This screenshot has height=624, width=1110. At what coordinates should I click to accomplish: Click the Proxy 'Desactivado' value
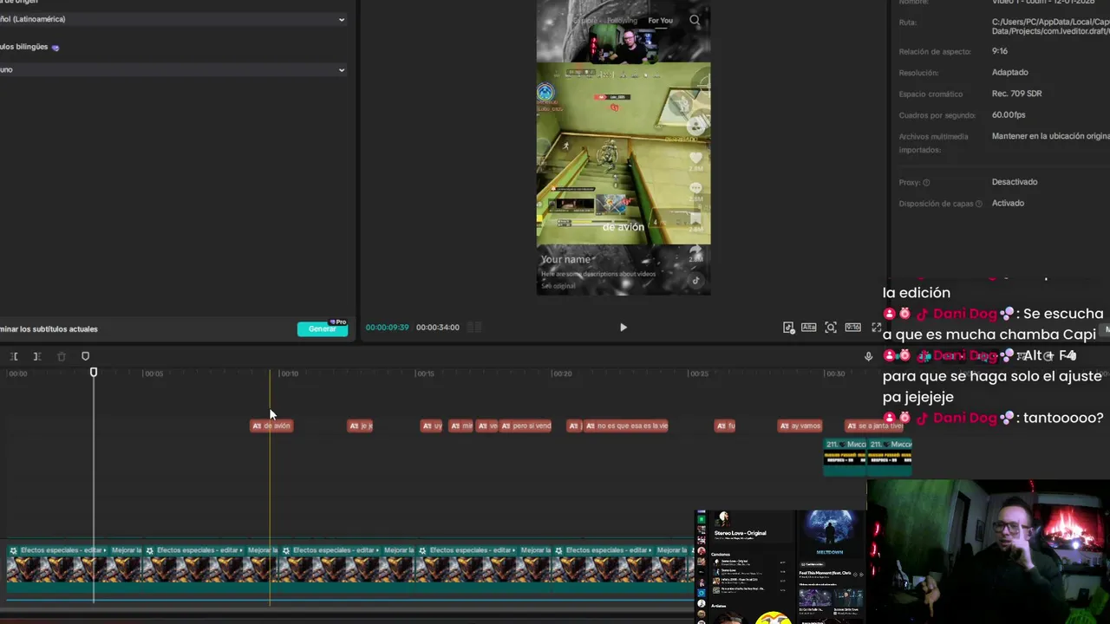tap(1015, 182)
